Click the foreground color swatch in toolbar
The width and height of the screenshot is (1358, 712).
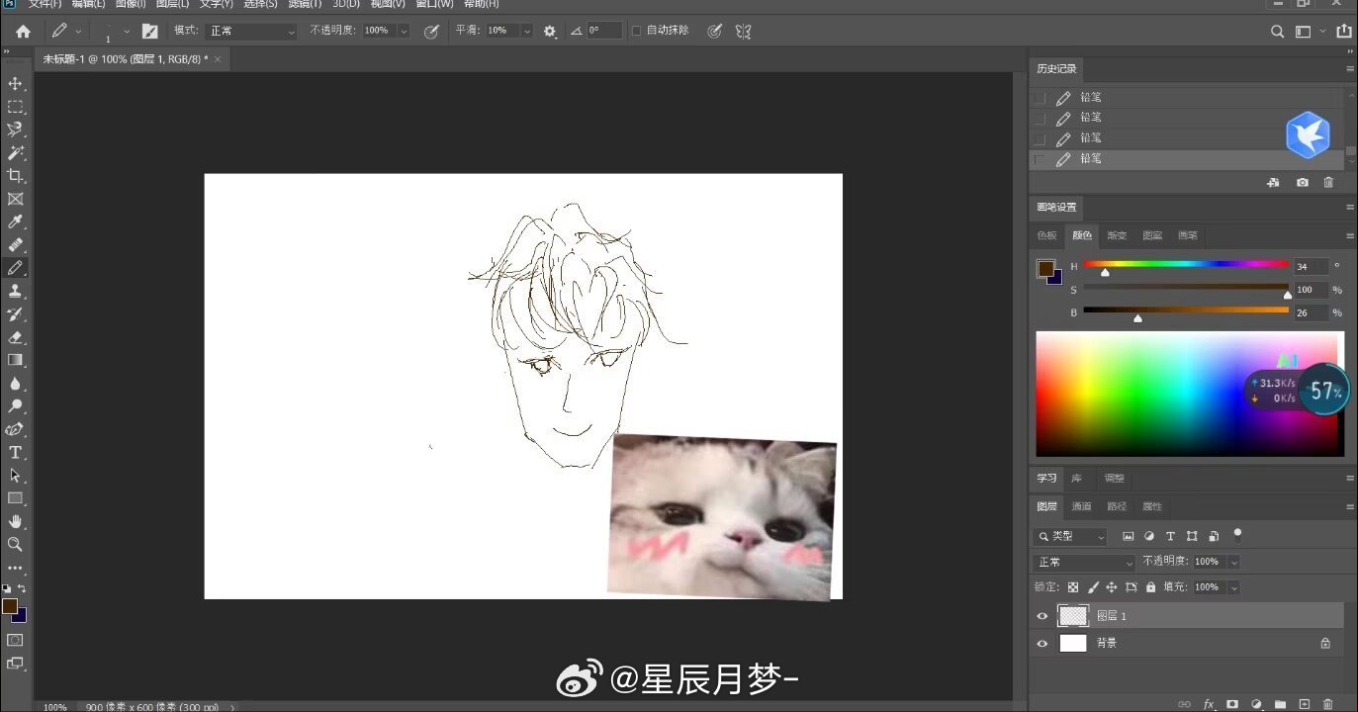point(10,606)
